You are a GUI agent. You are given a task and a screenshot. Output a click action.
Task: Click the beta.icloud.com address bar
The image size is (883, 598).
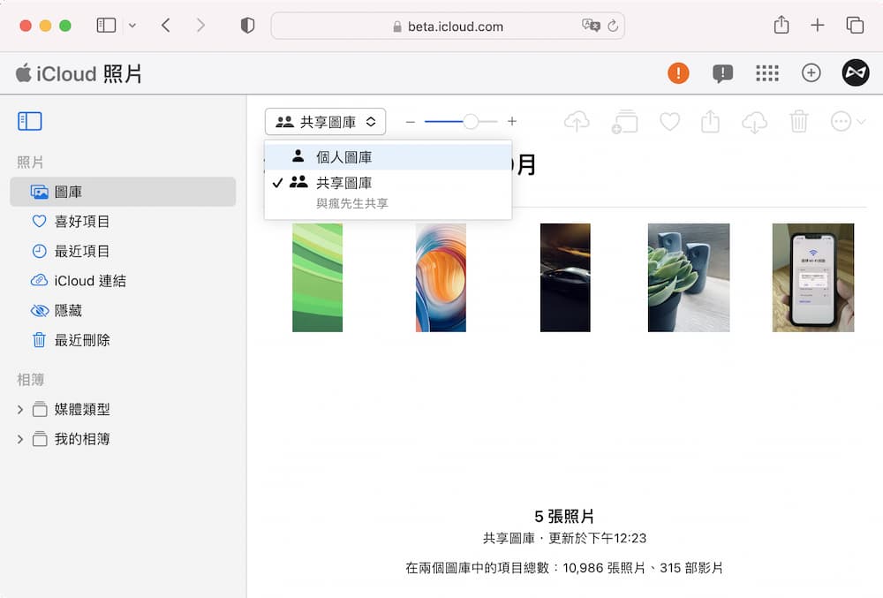447,26
